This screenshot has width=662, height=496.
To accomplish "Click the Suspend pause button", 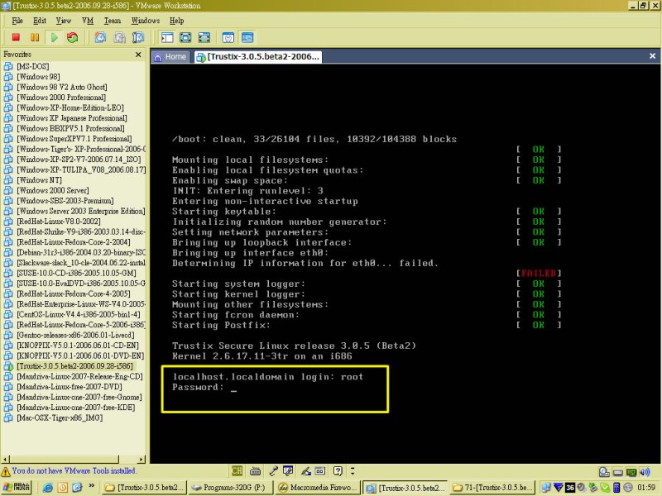I will pos(35,37).
